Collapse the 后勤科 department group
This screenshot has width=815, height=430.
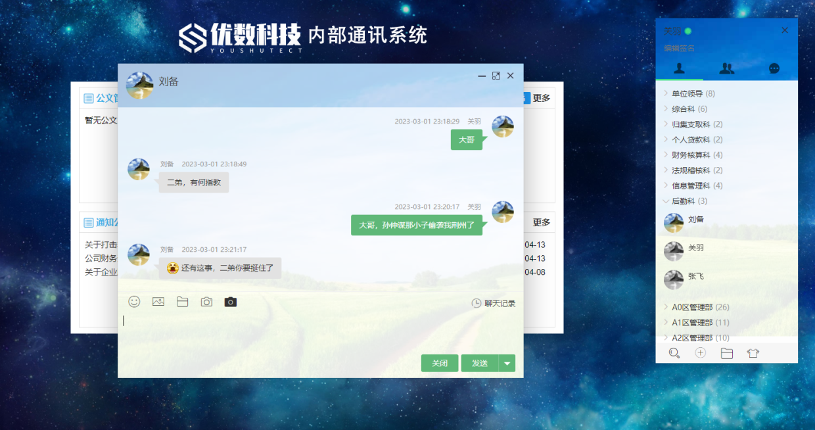pyautogui.click(x=689, y=201)
